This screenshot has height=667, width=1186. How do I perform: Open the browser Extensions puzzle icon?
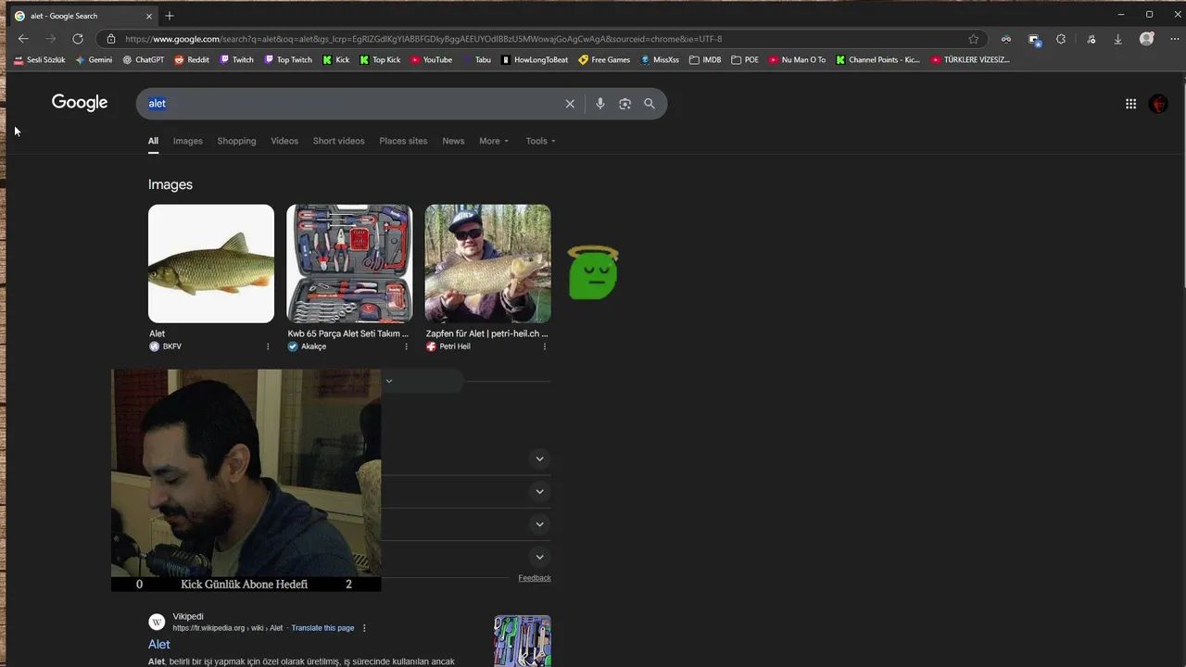(x=1061, y=39)
